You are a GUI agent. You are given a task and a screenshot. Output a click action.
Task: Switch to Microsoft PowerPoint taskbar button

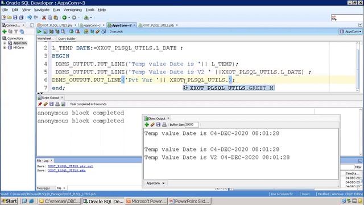147,201
